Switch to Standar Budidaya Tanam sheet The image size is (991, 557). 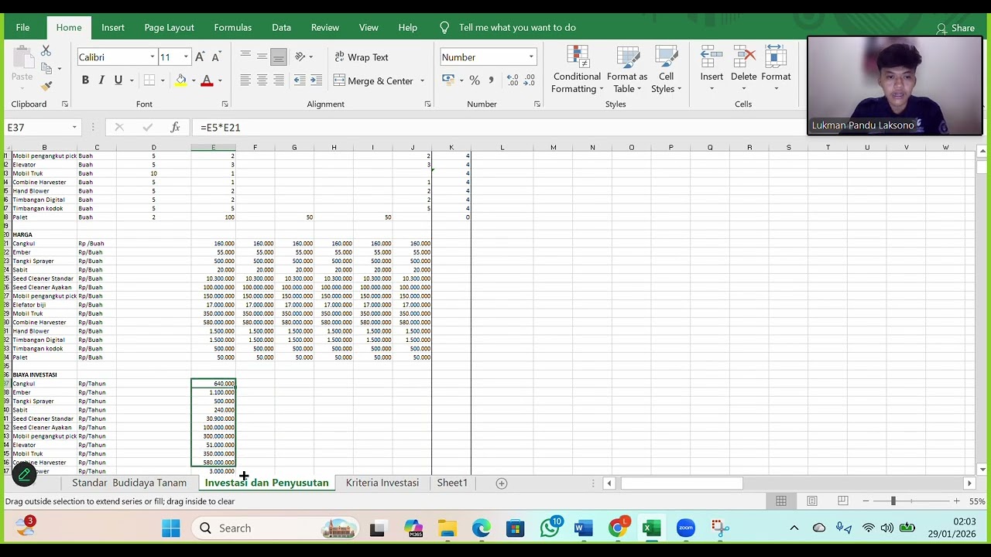129,483
